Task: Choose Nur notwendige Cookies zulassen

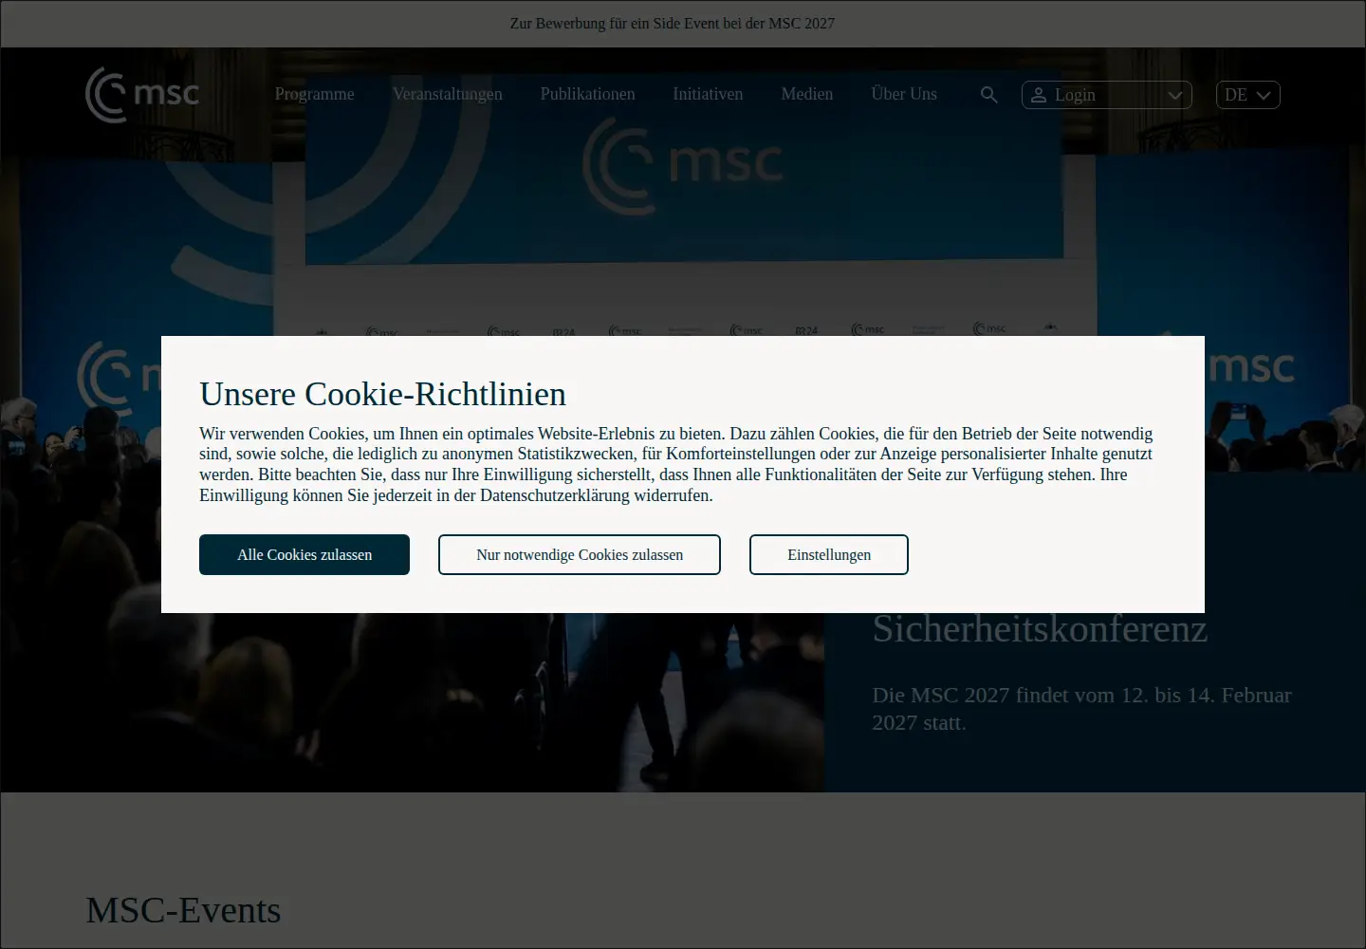Action: pyautogui.click(x=580, y=554)
